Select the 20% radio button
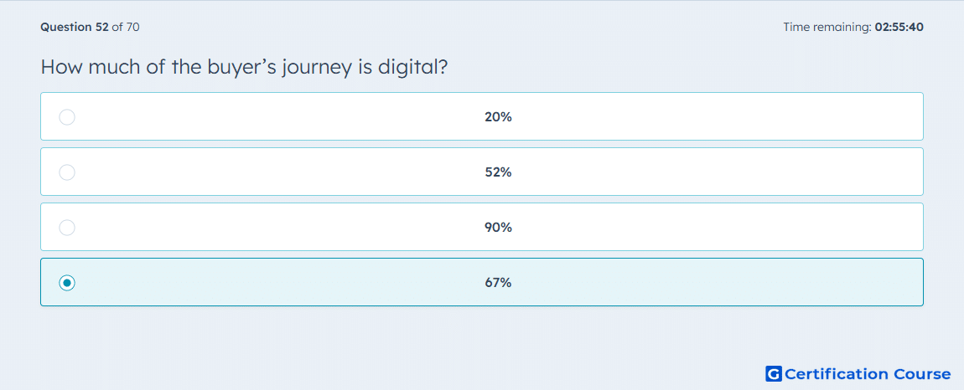 (x=67, y=116)
